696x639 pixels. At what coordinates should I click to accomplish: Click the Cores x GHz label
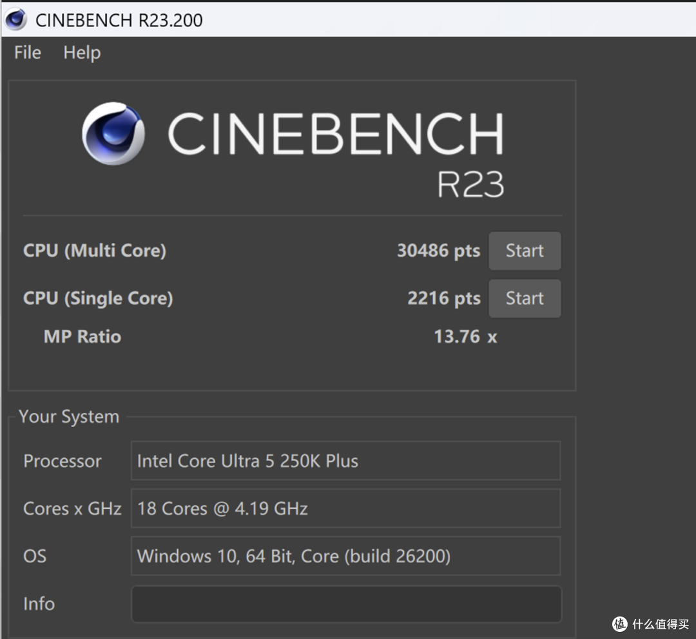click(x=72, y=508)
